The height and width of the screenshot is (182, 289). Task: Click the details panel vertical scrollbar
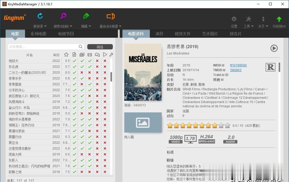[x=279, y=67]
